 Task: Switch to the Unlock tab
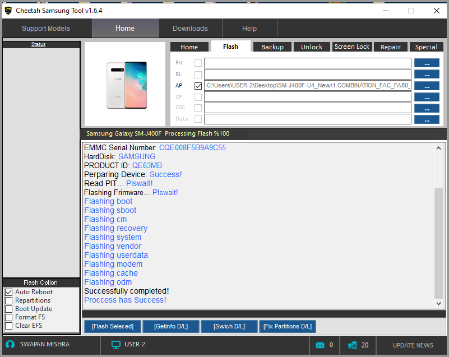(x=311, y=47)
